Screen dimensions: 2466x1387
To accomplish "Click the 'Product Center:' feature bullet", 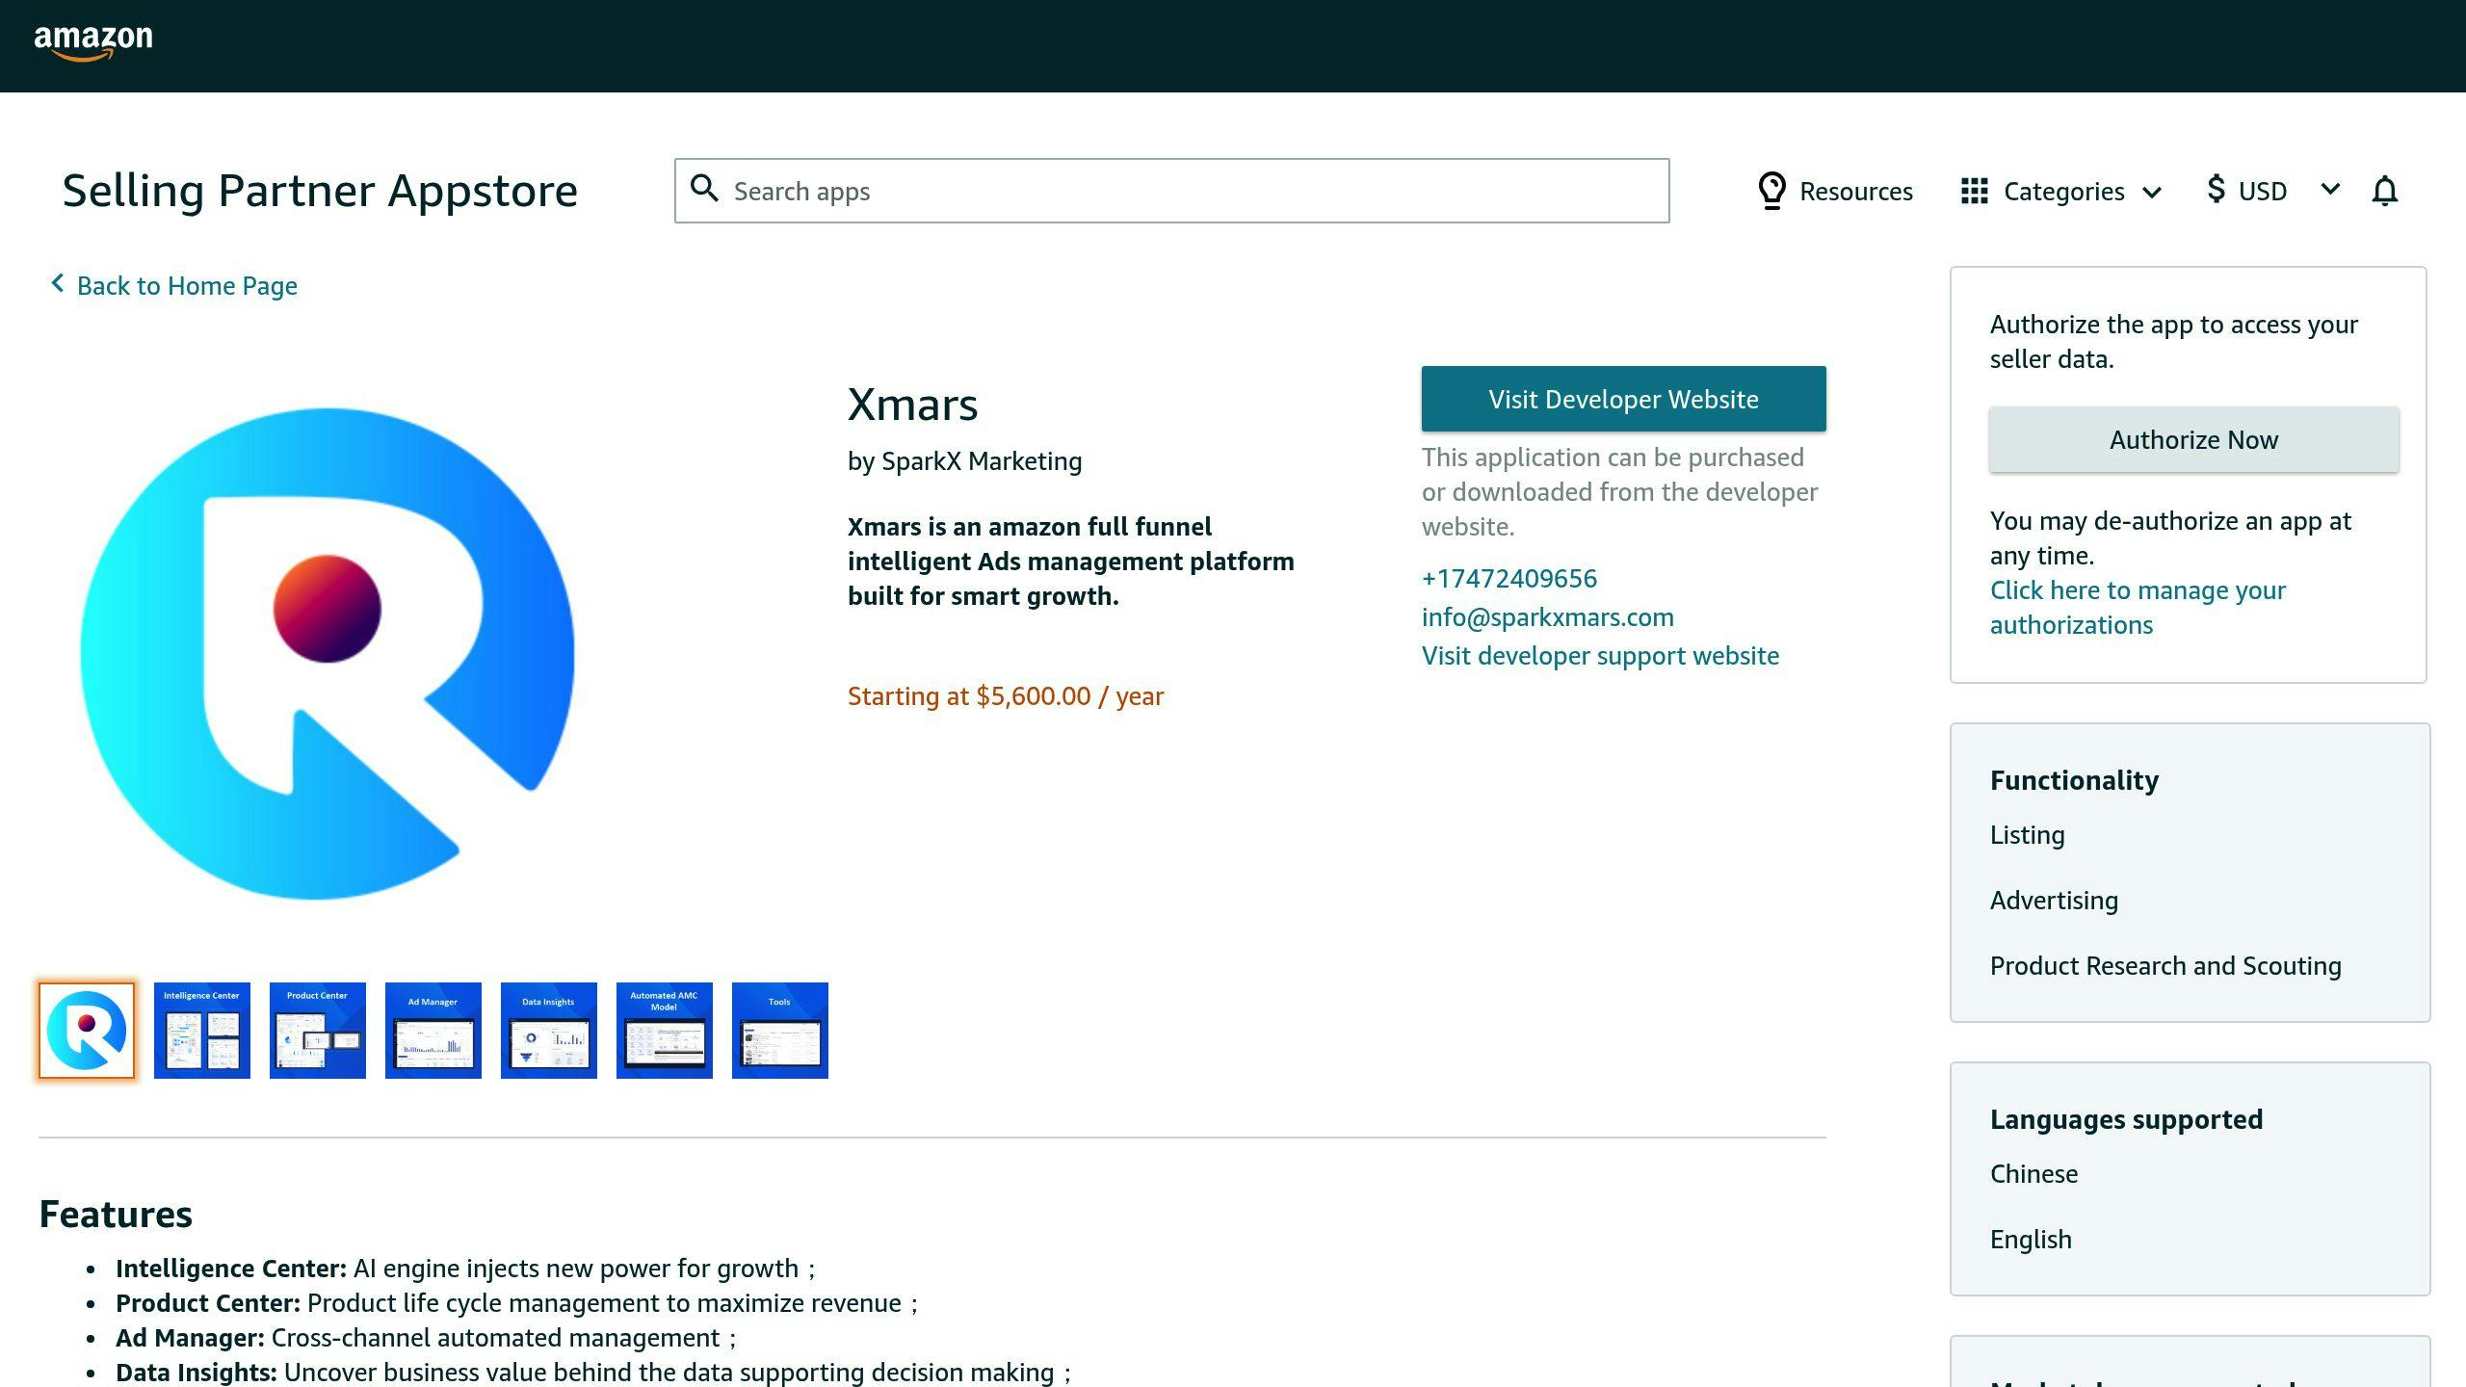I will pos(517,1303).
